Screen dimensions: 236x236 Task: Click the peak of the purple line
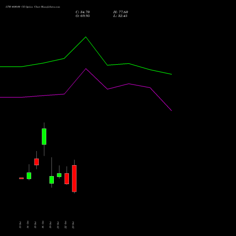click(86, 69)
